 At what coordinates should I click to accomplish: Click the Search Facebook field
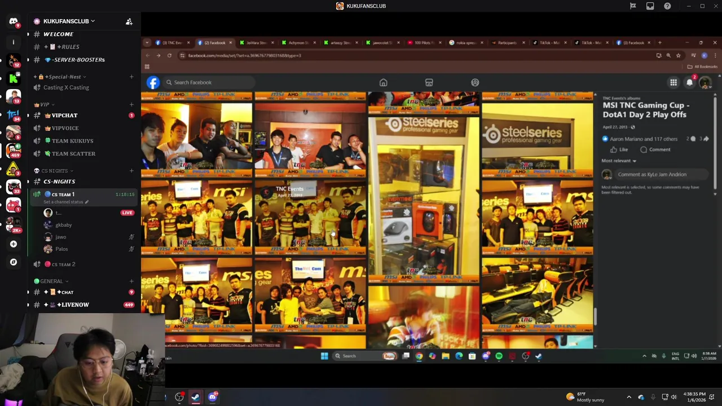pyautogui.click(x=210, y=82)
